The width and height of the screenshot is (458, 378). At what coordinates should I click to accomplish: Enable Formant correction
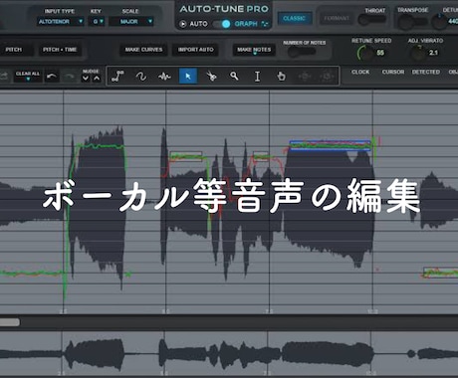click(x=337, y=18)
